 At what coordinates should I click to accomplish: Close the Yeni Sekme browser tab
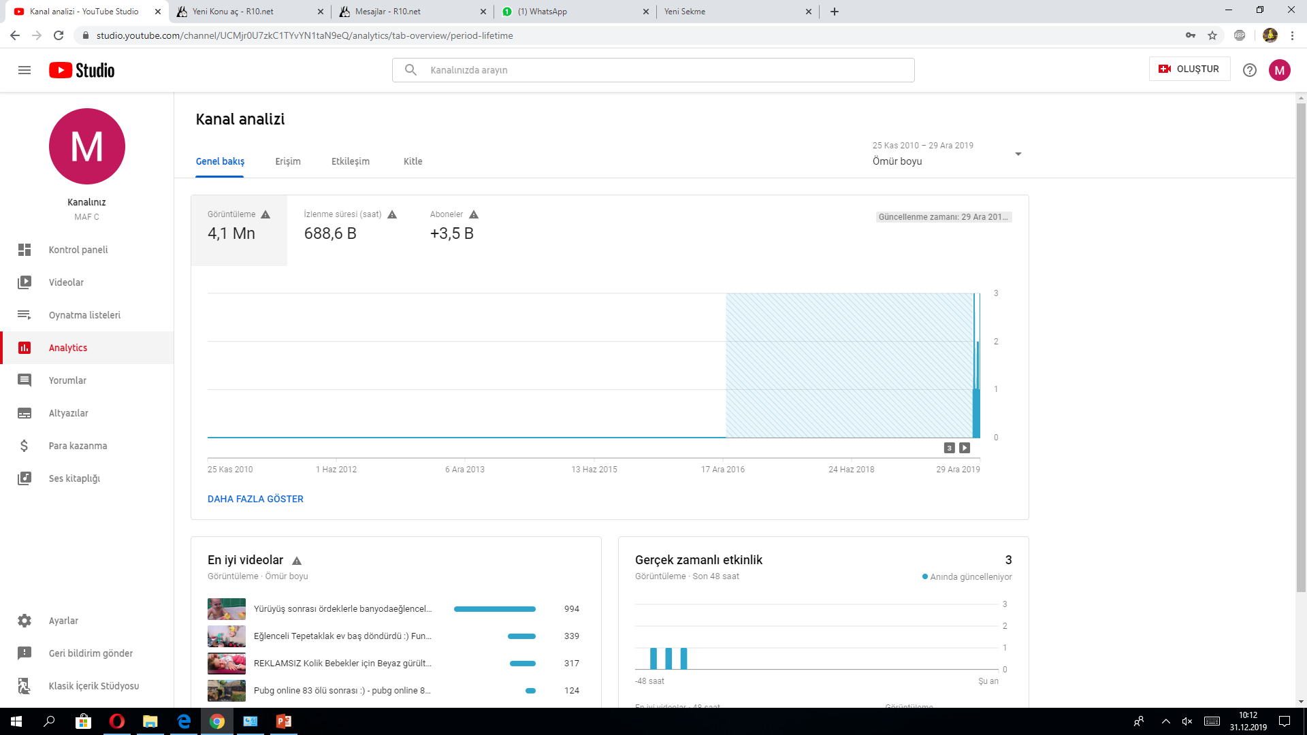click(809, 12)
